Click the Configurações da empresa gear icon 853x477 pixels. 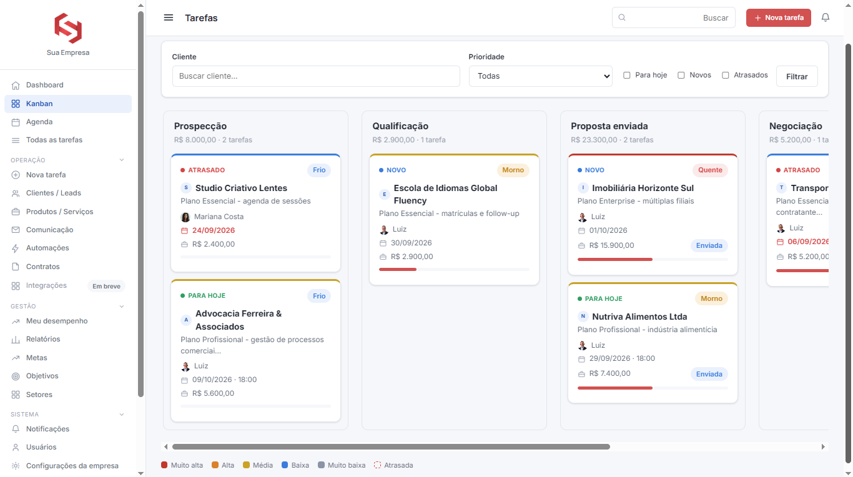(x=16, y=466)
